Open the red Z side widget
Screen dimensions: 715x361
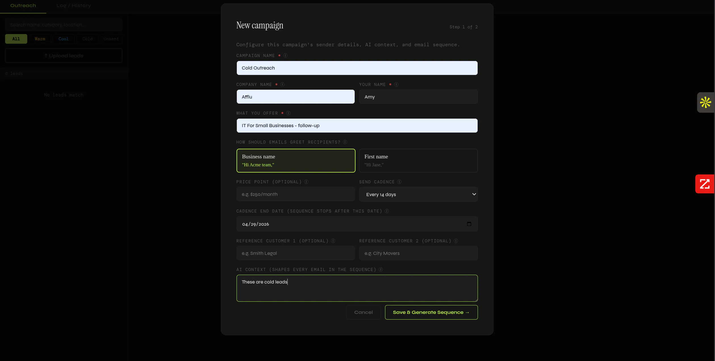pos(705,184)
